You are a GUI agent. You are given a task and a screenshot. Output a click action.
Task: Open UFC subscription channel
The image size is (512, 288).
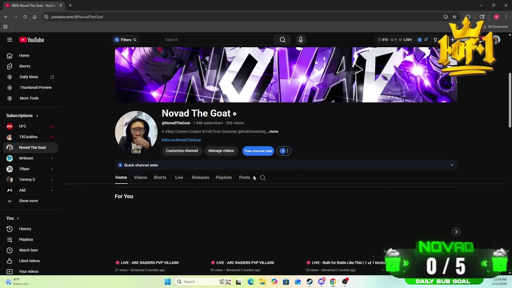pyautogui.click(x=30, y=126)
